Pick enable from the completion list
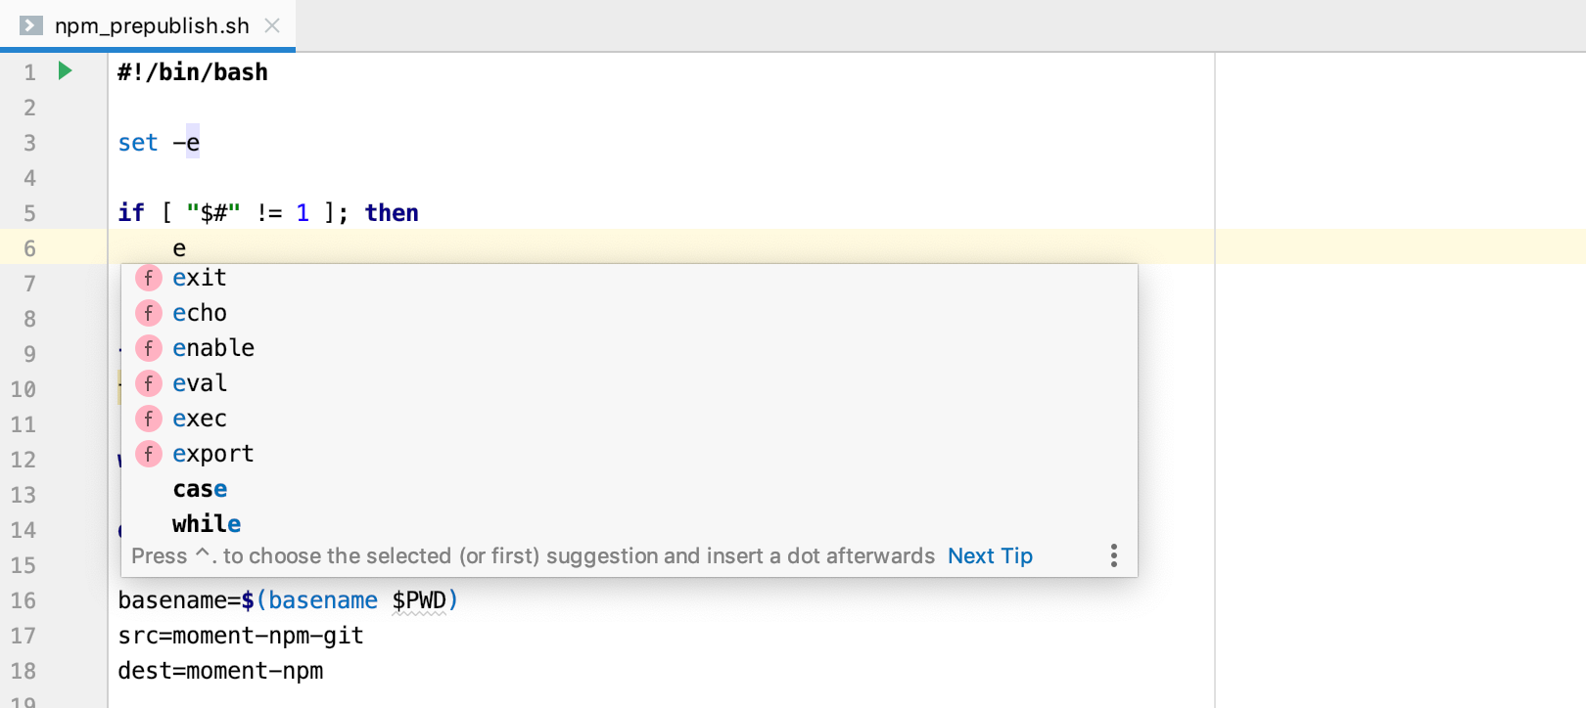 213,348
